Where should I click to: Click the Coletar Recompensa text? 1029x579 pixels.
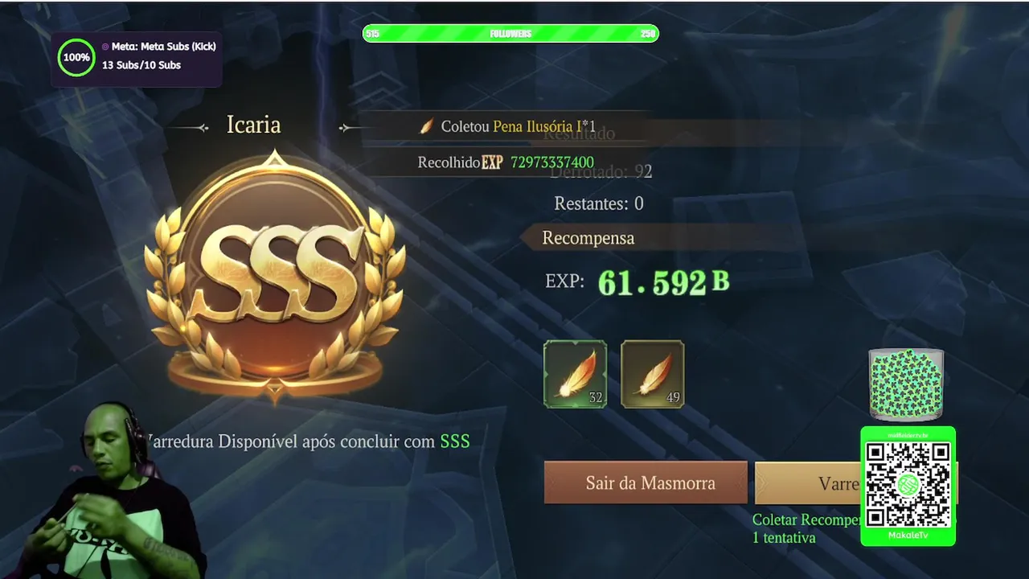click(x=807, y=520)
